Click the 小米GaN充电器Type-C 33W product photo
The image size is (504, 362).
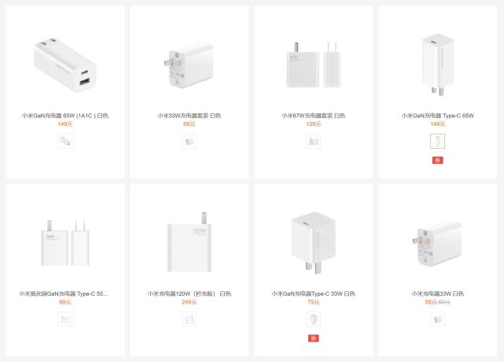pos(314,243)
